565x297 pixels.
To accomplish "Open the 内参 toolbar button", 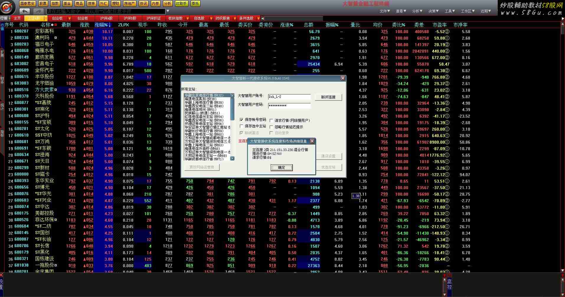I will point(155,4).
